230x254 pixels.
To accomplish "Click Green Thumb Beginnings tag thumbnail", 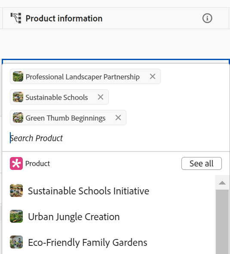I will click(x=18, y=118).
